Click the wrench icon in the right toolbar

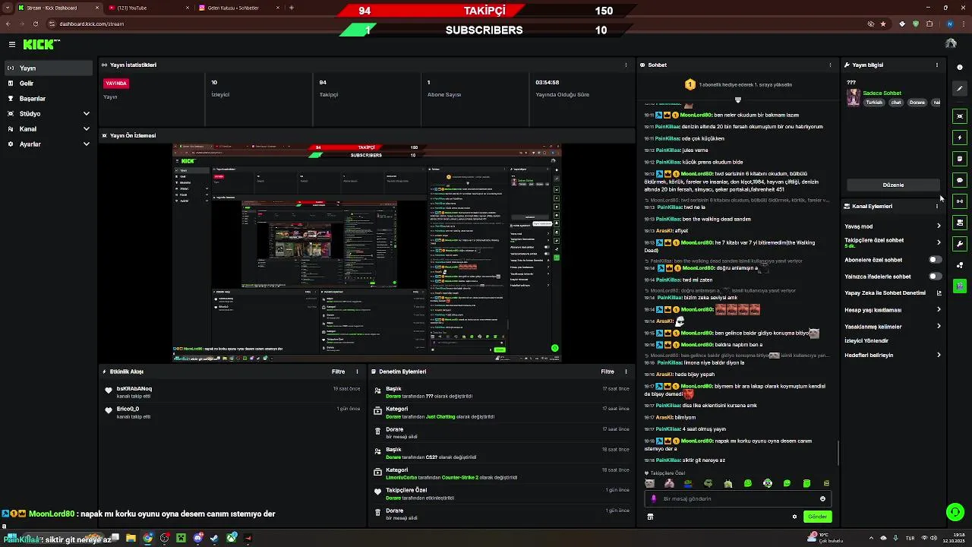point(960,244)
